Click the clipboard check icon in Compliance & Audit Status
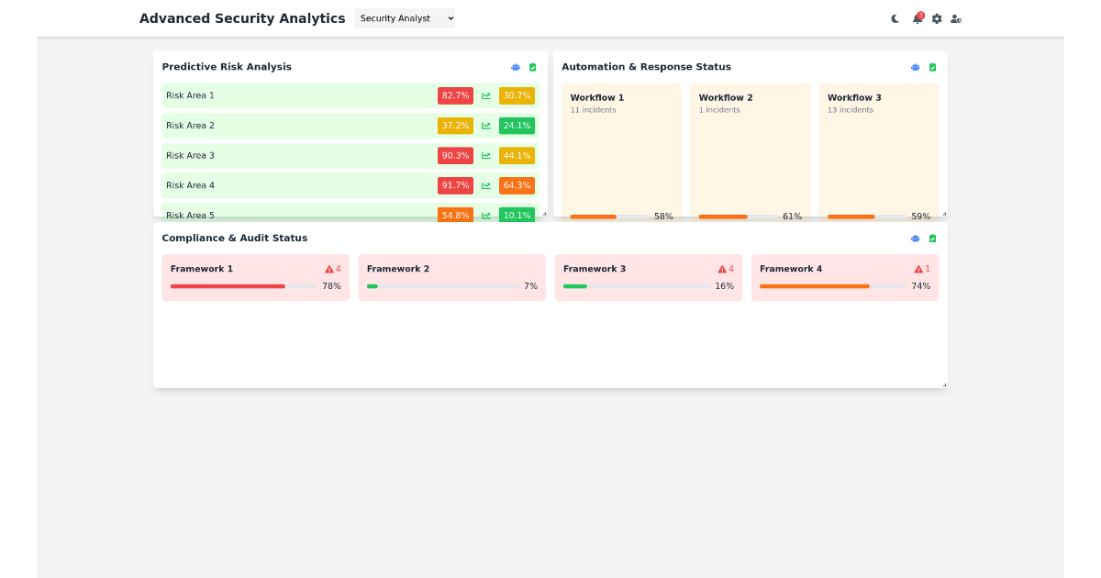This screenshot has height=578, width=1101. click(933, 239)
